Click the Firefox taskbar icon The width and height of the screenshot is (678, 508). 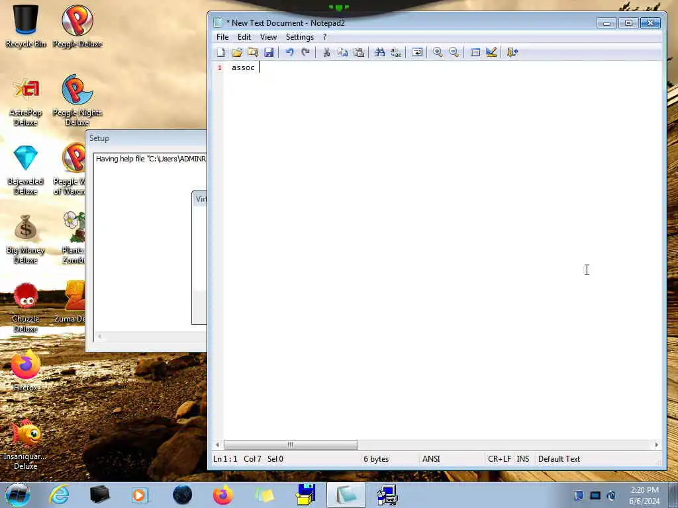click(222, 495)
